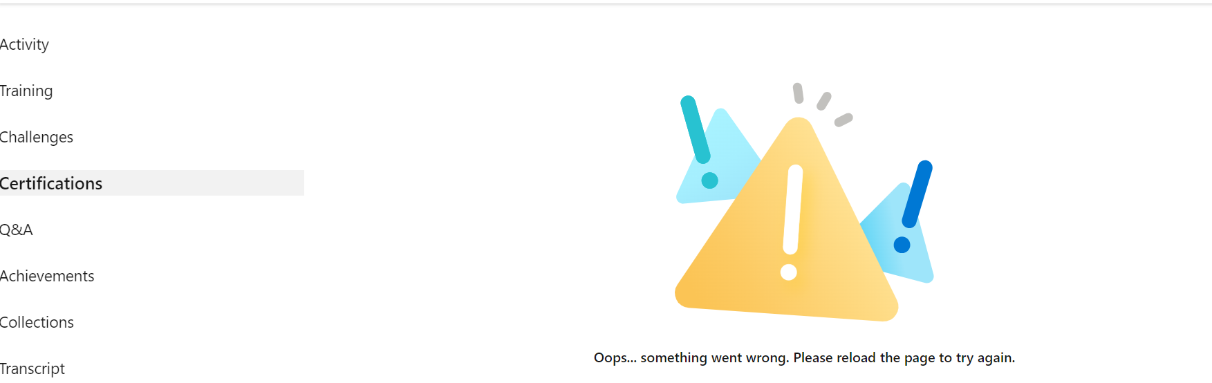
Task: Click the highlighted Certifications item
Action: [152, 183]
